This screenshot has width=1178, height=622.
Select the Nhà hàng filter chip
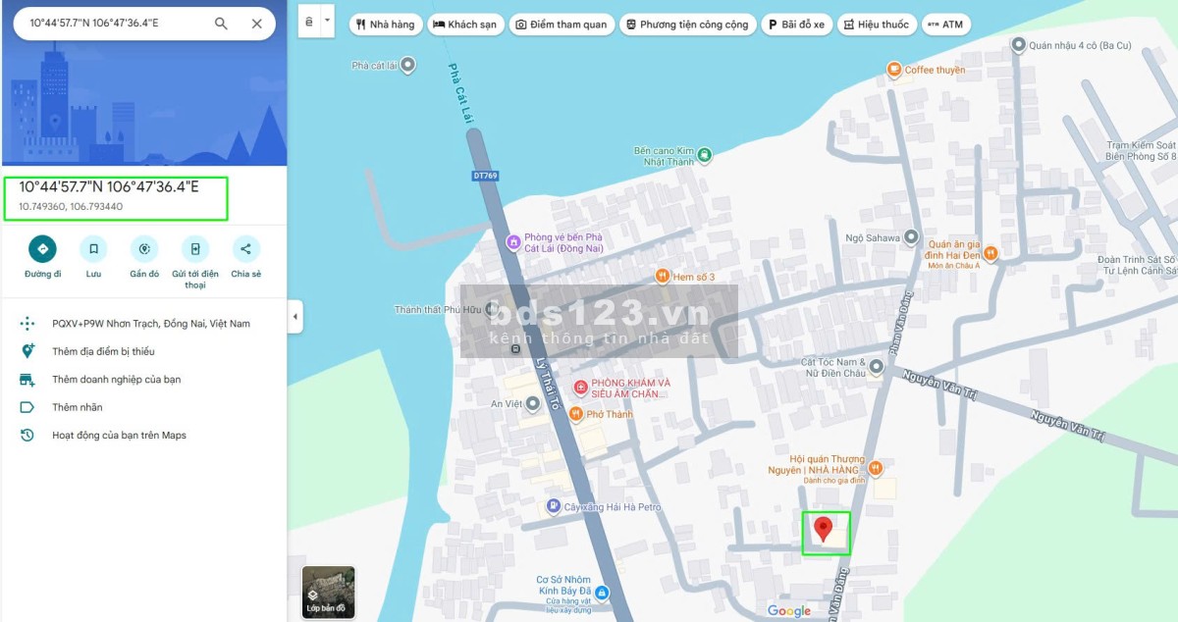(385, 25)
